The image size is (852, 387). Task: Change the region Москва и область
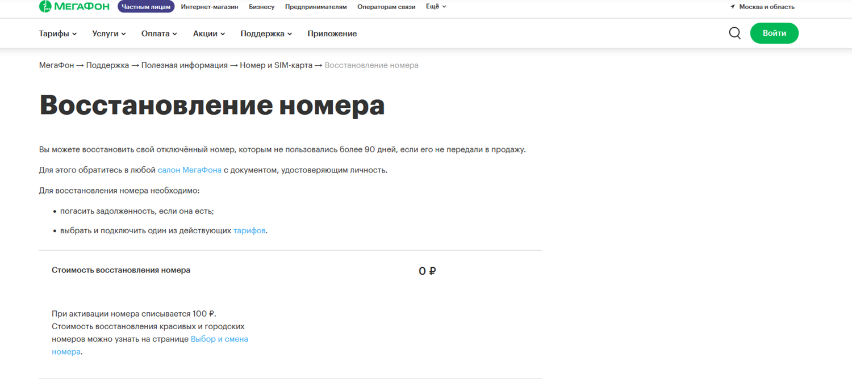(x=767, y=7)
